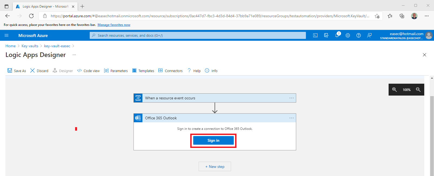The height and width of the screenshot is (176, 434).
Task: Click the Sign in button
Action: [213, 140]
